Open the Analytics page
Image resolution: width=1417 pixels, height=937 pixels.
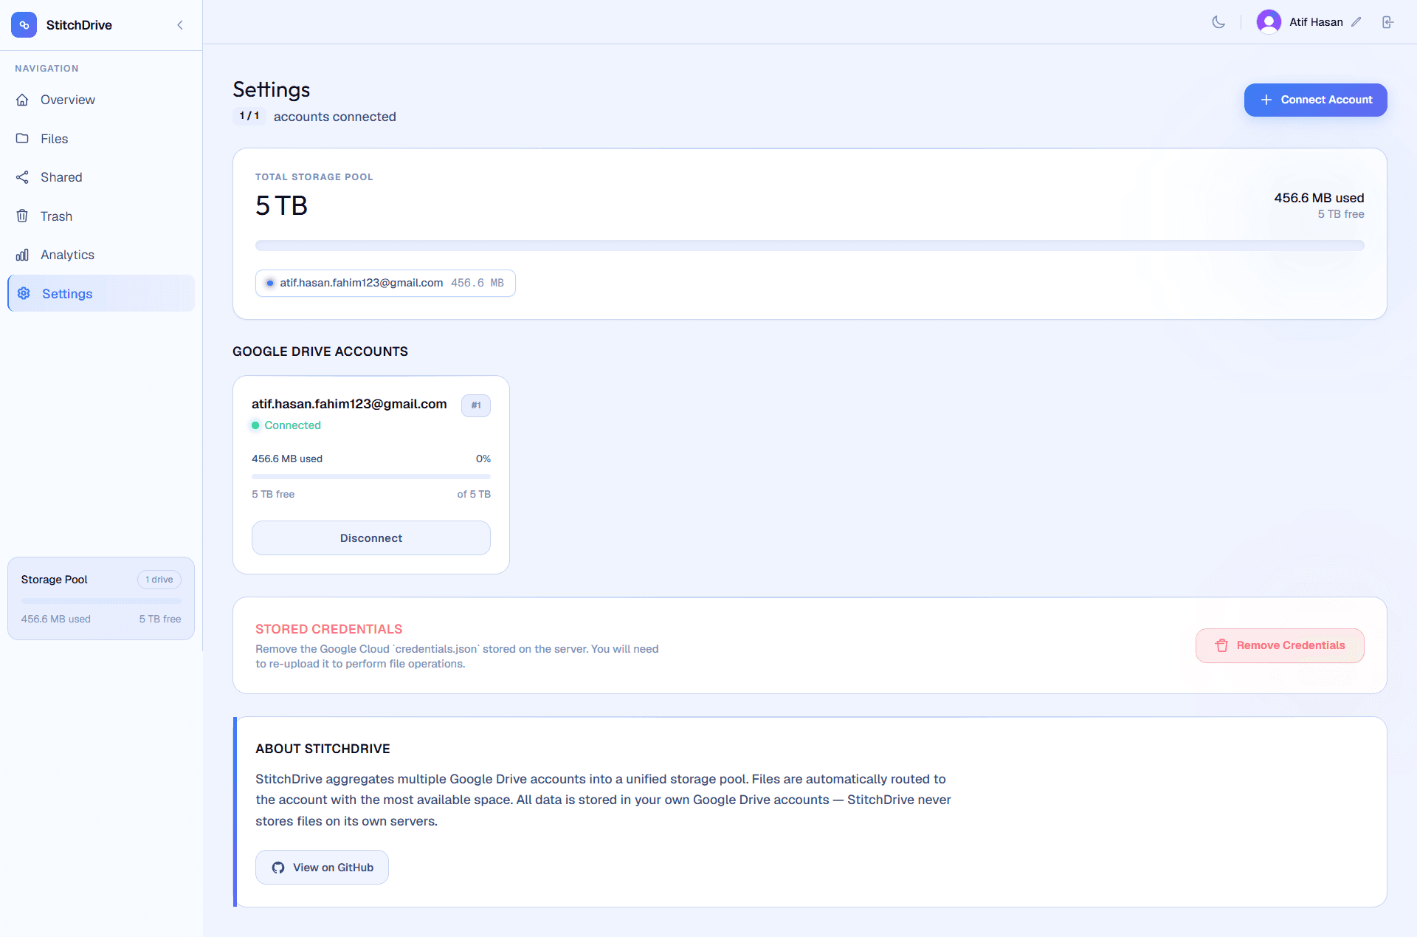pyautogui.click(x=101, y=255)
